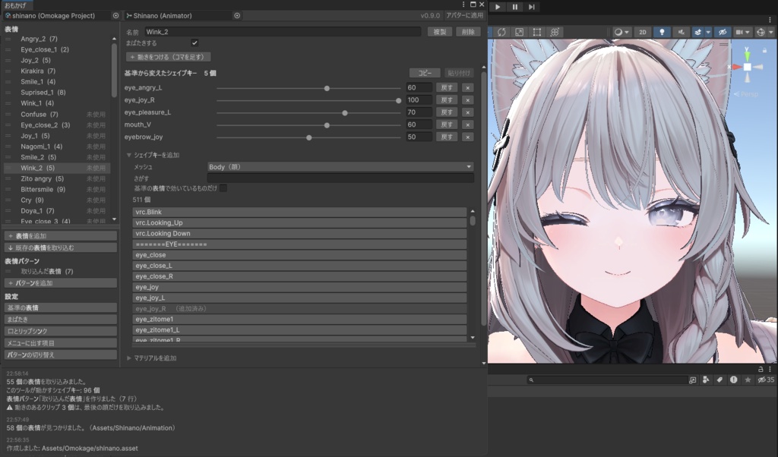Toggle scene lighting lightbulb

(662, 32)
